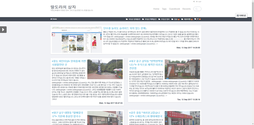Screen dimensions: 254x125
Task: Open the 공주 중동 restaurant storefront photo
Action: click(182, 118)
